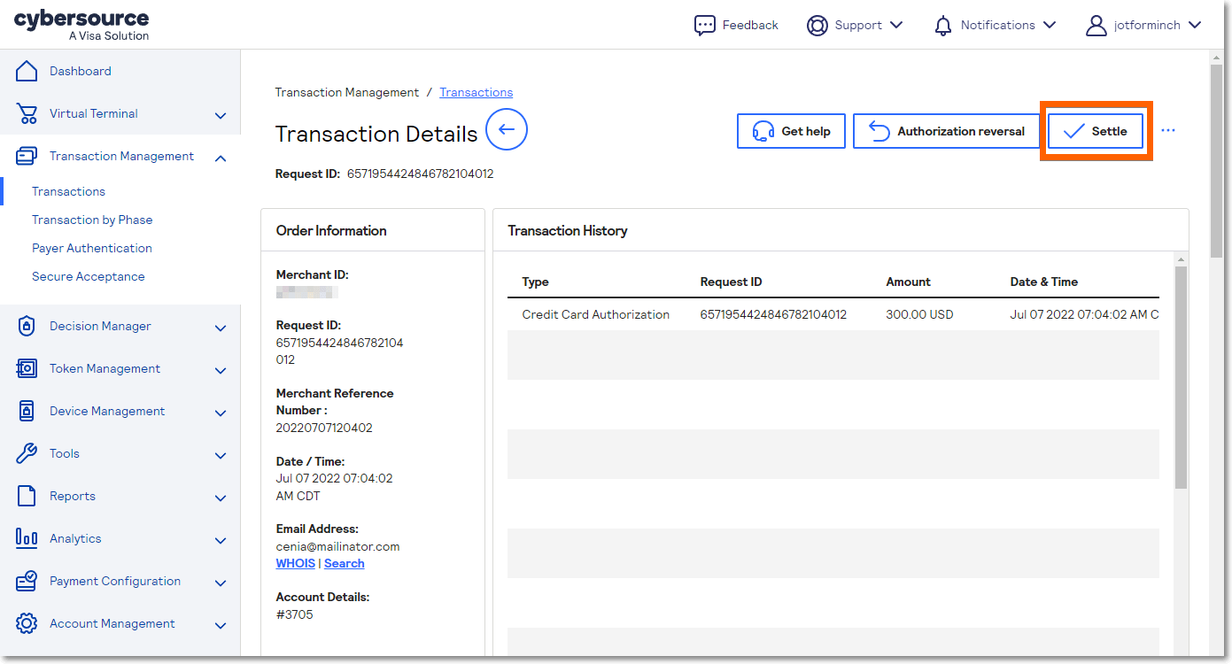Click the Dashboard home icon
This screenshot has height=664, width=1232.
point(27,71)
